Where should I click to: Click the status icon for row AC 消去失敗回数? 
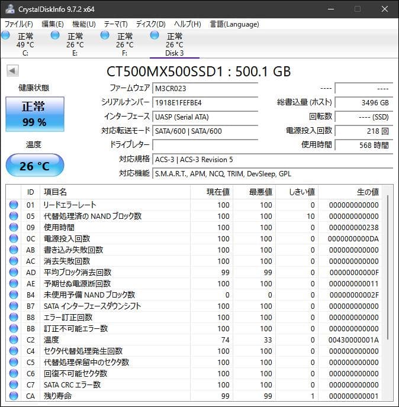(x=14, y=261)
